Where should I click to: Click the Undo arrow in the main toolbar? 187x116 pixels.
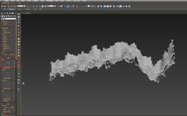tap(2, 6)
